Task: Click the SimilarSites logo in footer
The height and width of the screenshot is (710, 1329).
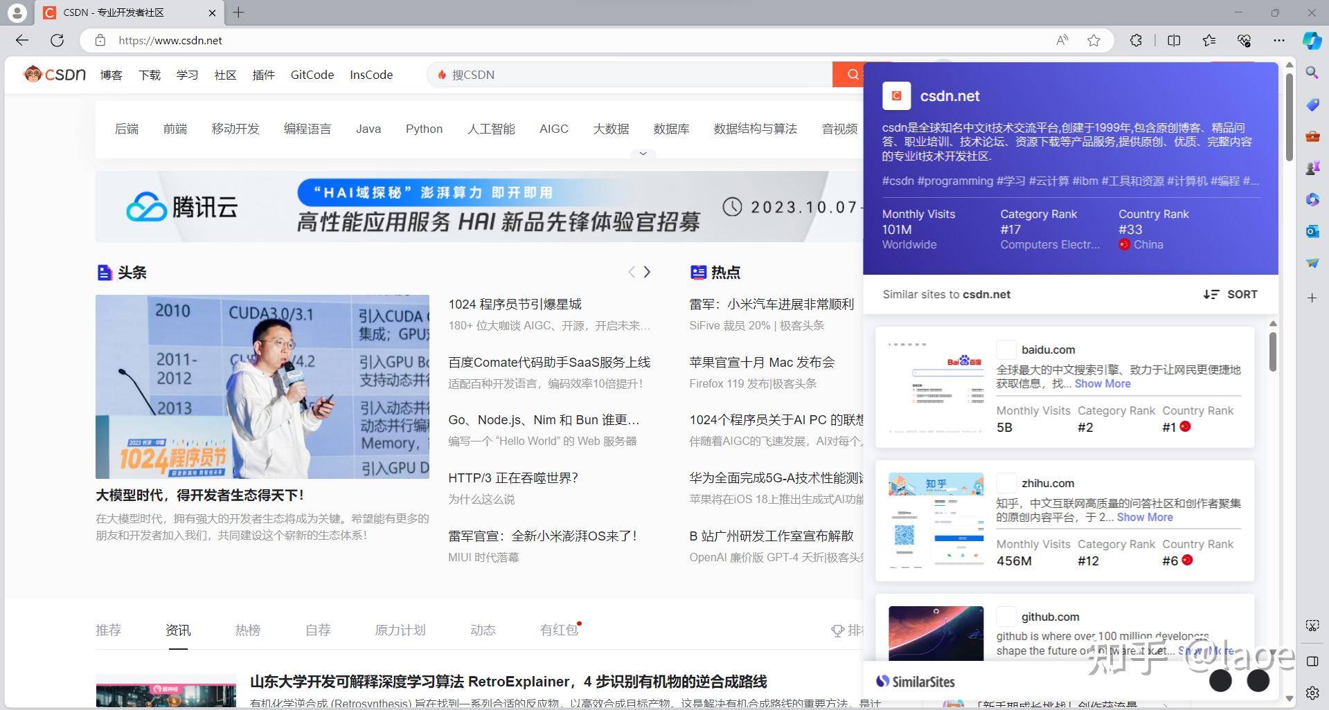Action: [916, 682]
